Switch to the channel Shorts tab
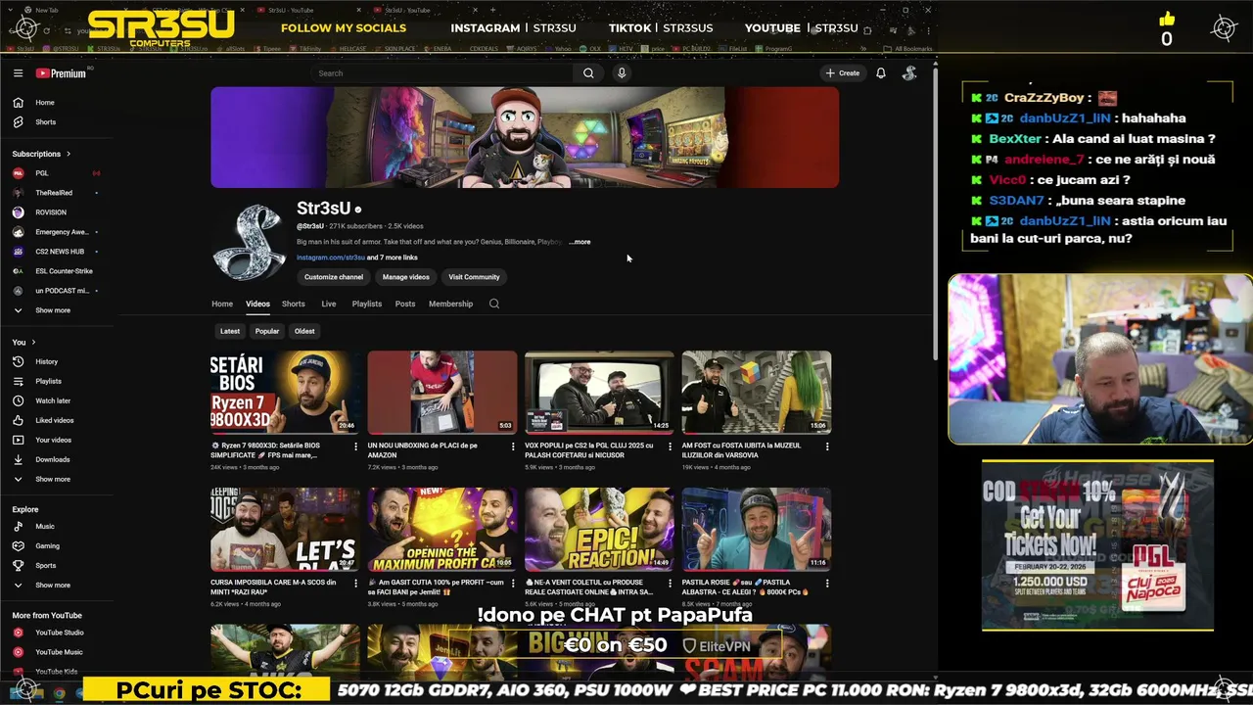This screenshot has width=1253, height=705. pyautogui.click(x=294, y=304)
